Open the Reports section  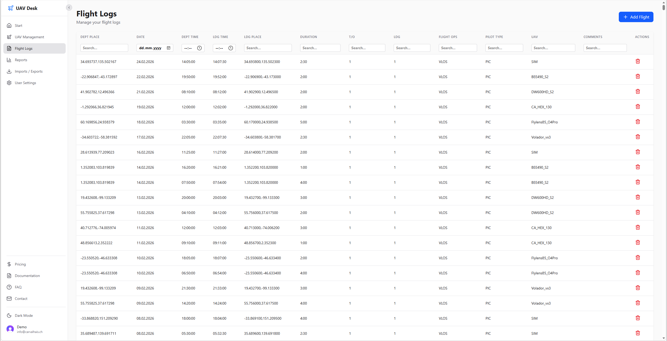click(x=34, y=60)
